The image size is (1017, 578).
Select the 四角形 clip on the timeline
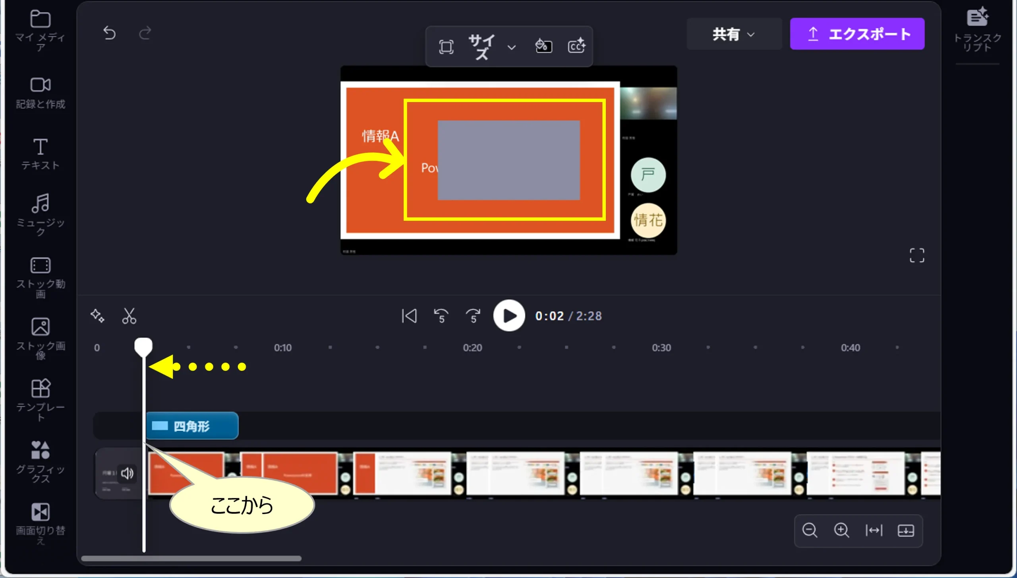coord(192,426)
